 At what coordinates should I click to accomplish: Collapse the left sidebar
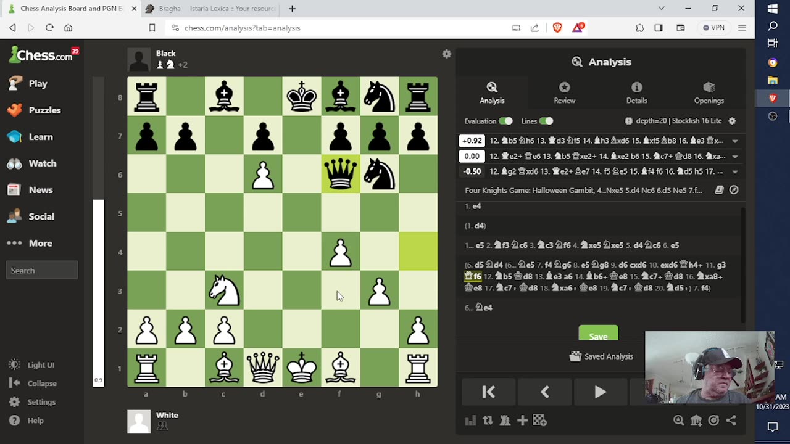(x=33, y=384)
